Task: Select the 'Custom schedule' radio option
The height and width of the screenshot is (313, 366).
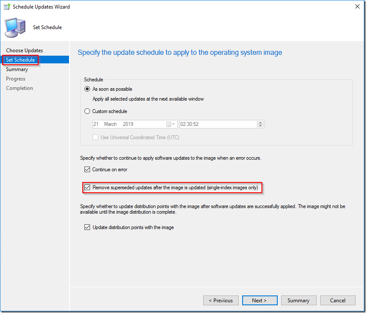Action: (x=87, y=111)
